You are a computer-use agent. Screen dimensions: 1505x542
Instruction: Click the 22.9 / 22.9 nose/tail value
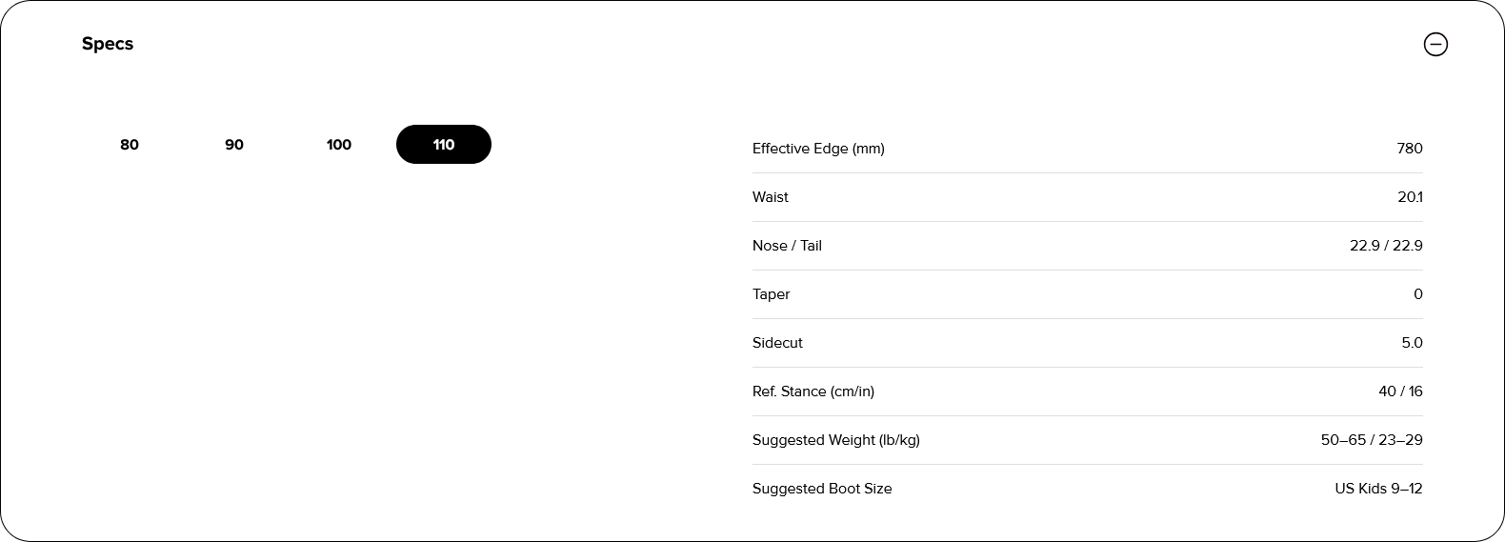tap(1386, 246)
